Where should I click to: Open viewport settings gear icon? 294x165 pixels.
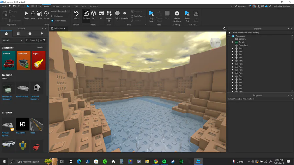(x=224, y=28)
